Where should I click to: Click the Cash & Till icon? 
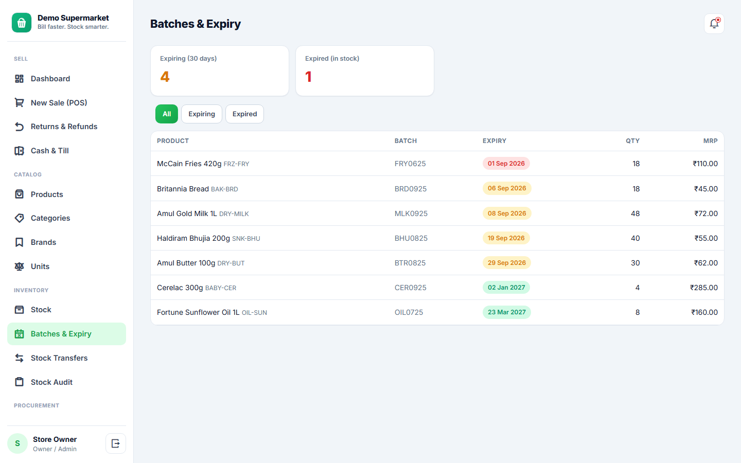tap(20, 151)
